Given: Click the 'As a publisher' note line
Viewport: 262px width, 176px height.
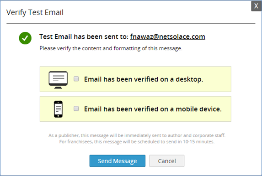Looking at the screenshot, I should [137, 135].
